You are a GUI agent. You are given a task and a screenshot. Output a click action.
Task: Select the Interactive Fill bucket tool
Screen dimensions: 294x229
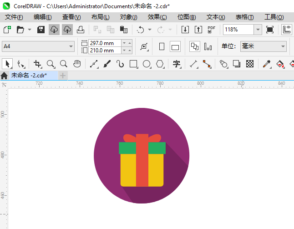(280, 64)
